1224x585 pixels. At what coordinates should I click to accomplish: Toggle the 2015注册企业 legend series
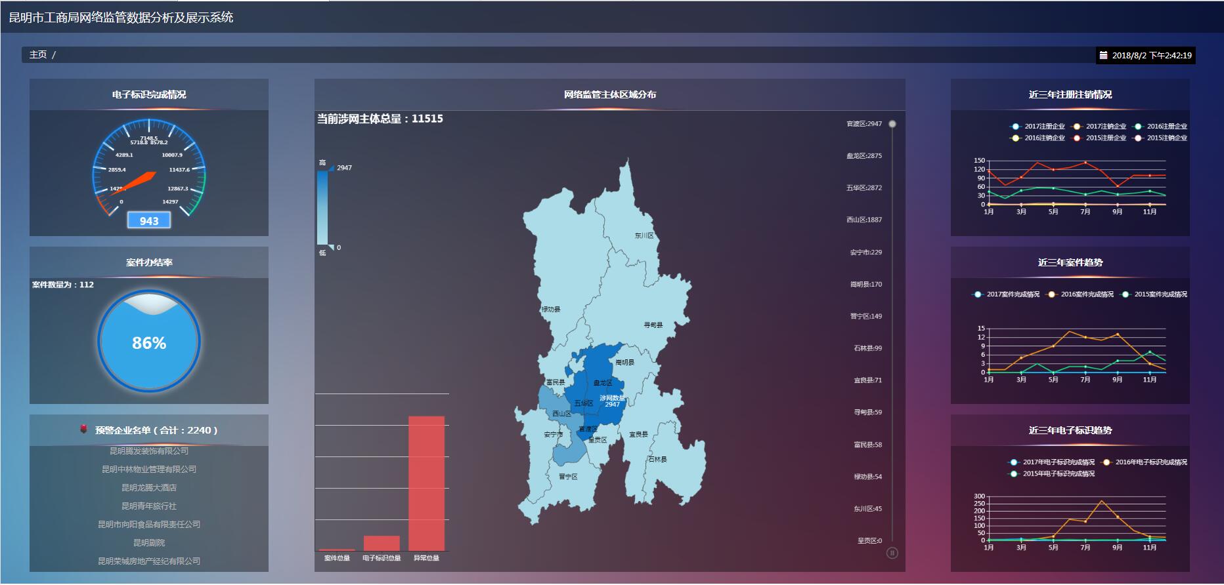[x=1099, y=138]
